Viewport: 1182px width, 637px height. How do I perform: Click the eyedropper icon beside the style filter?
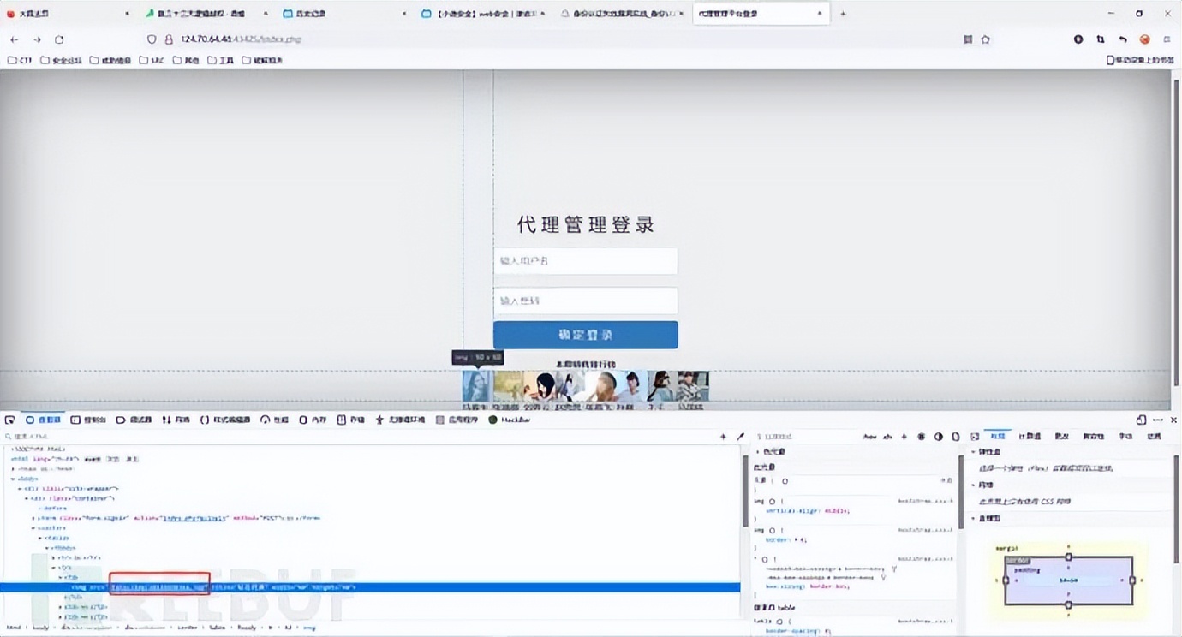point(740,436)
